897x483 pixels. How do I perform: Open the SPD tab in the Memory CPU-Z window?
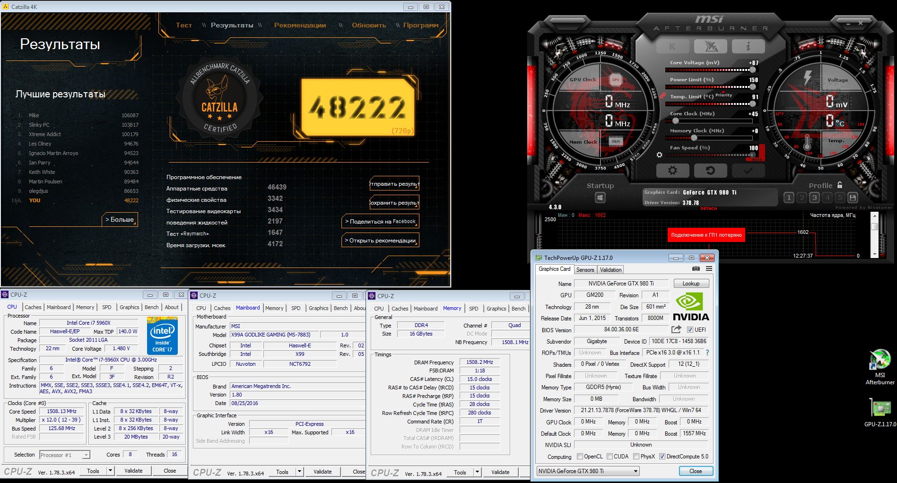[474, 309]
